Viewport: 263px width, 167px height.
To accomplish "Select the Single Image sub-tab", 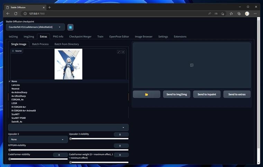I will [x=19, y=44].
